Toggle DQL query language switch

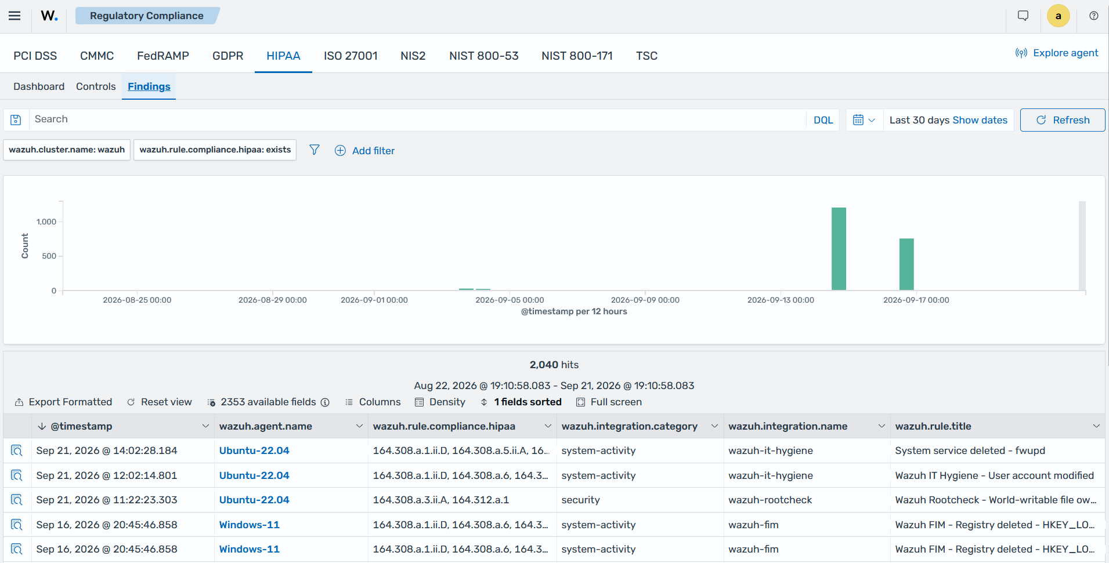(x=823, y=120)
